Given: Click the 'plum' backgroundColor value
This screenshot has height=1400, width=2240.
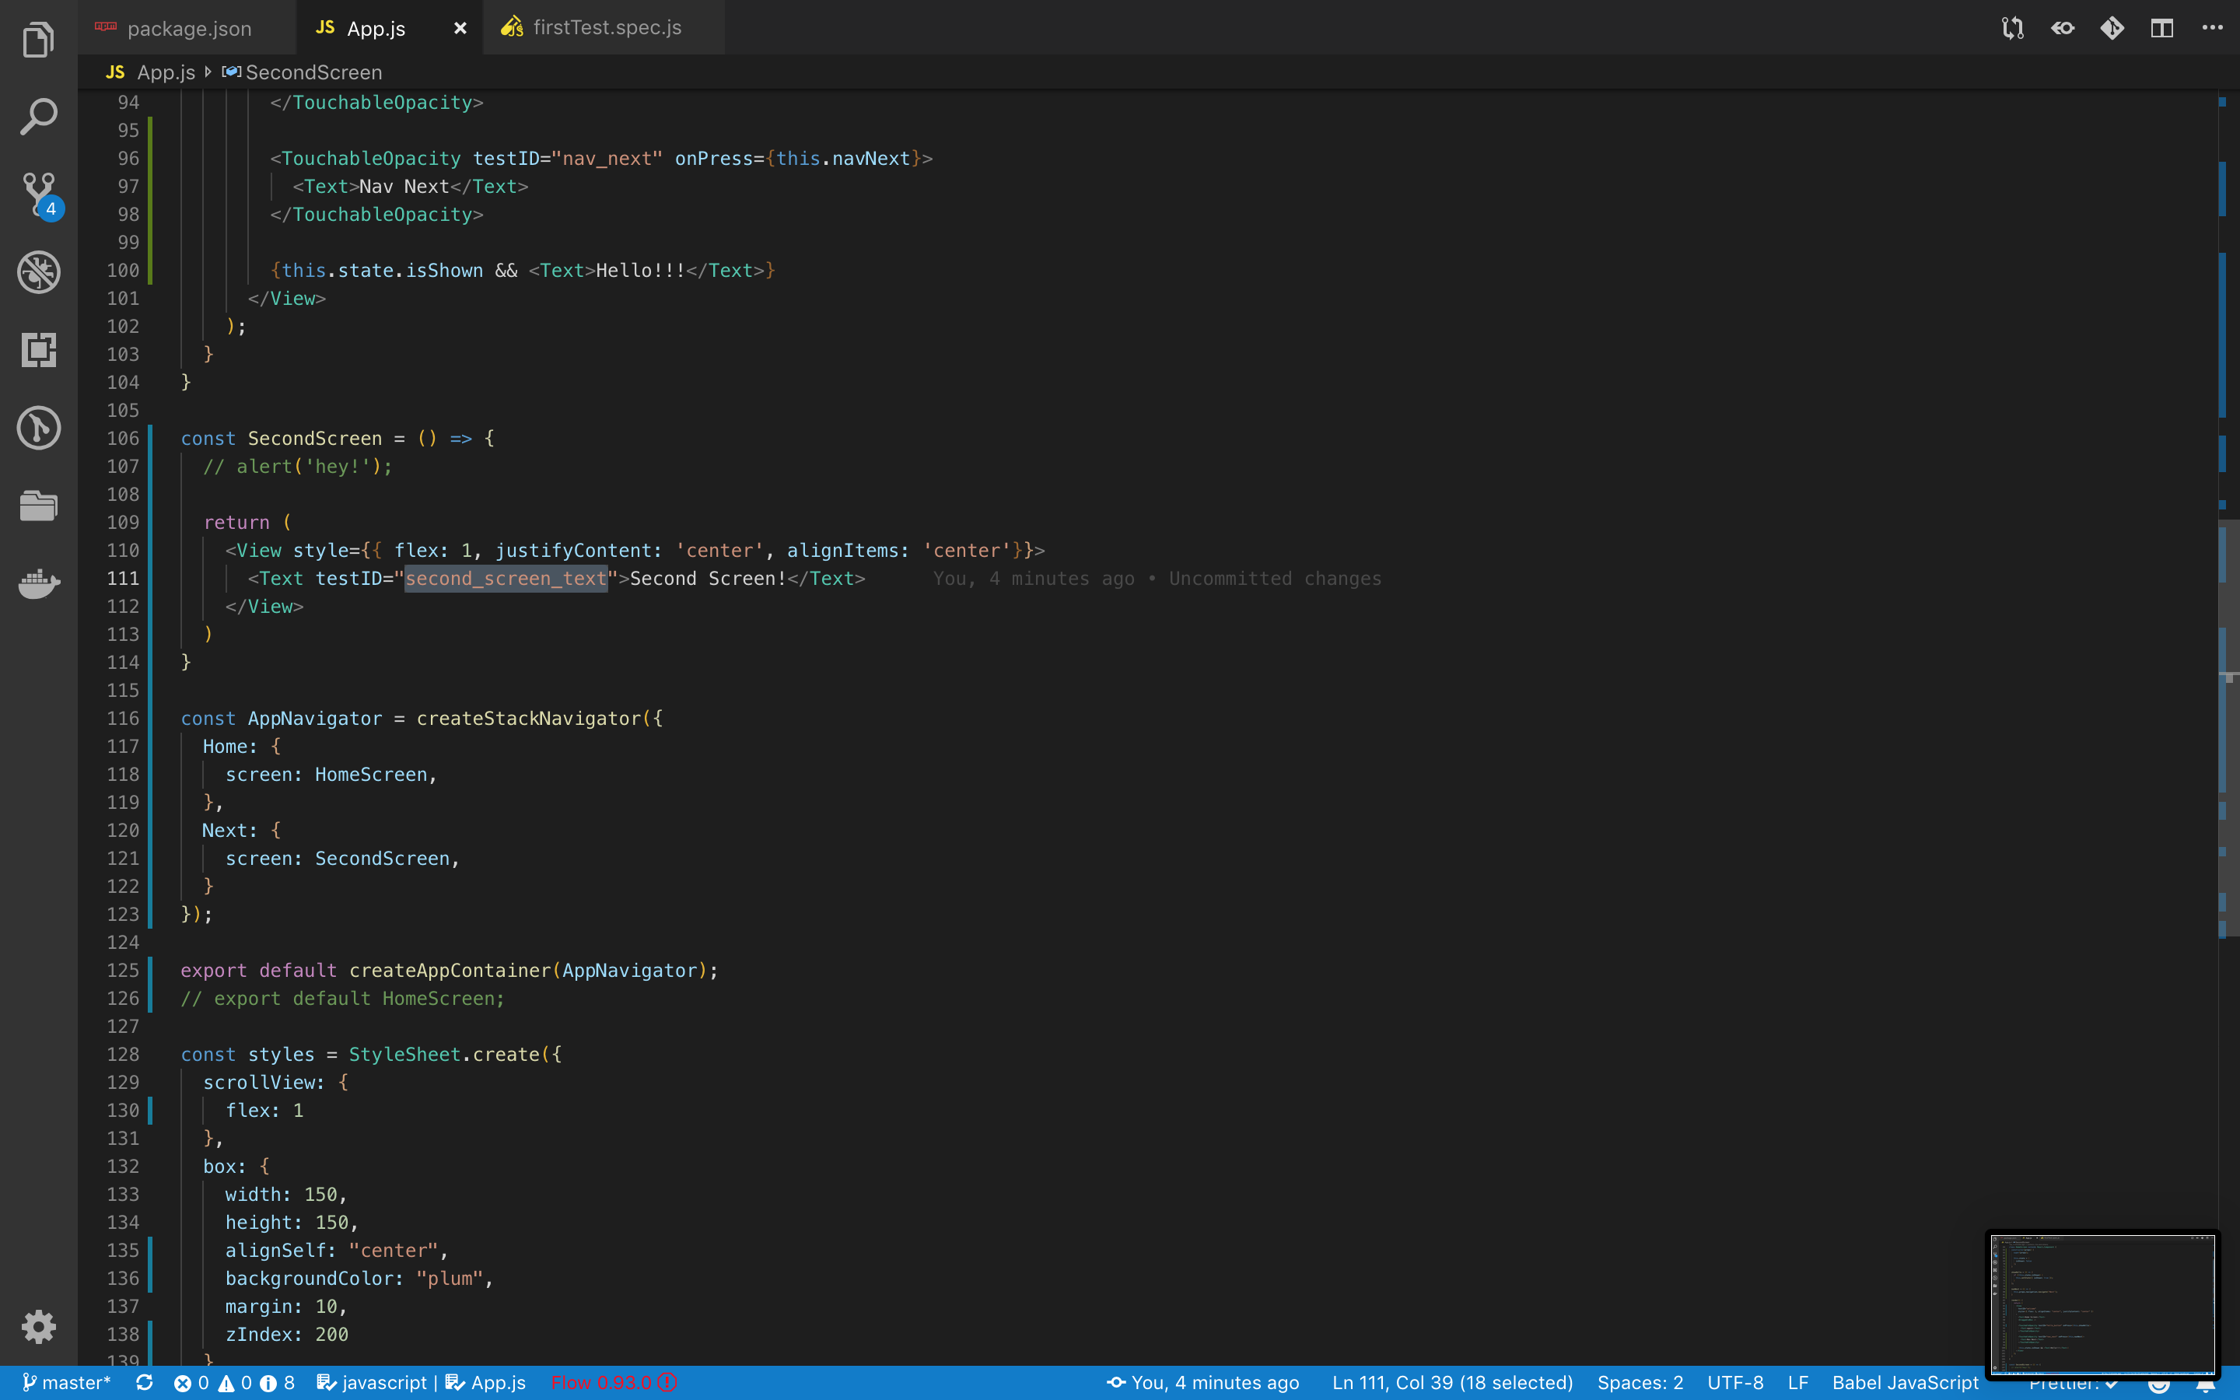Looking at the screenshot, I should (x=449, y=1279).
